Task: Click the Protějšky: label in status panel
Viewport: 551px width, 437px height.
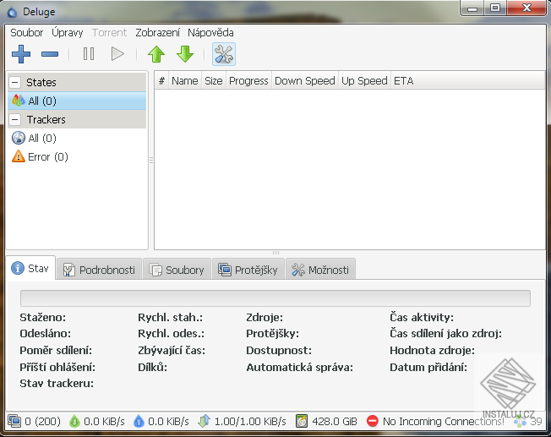Action: coord(273,333)
